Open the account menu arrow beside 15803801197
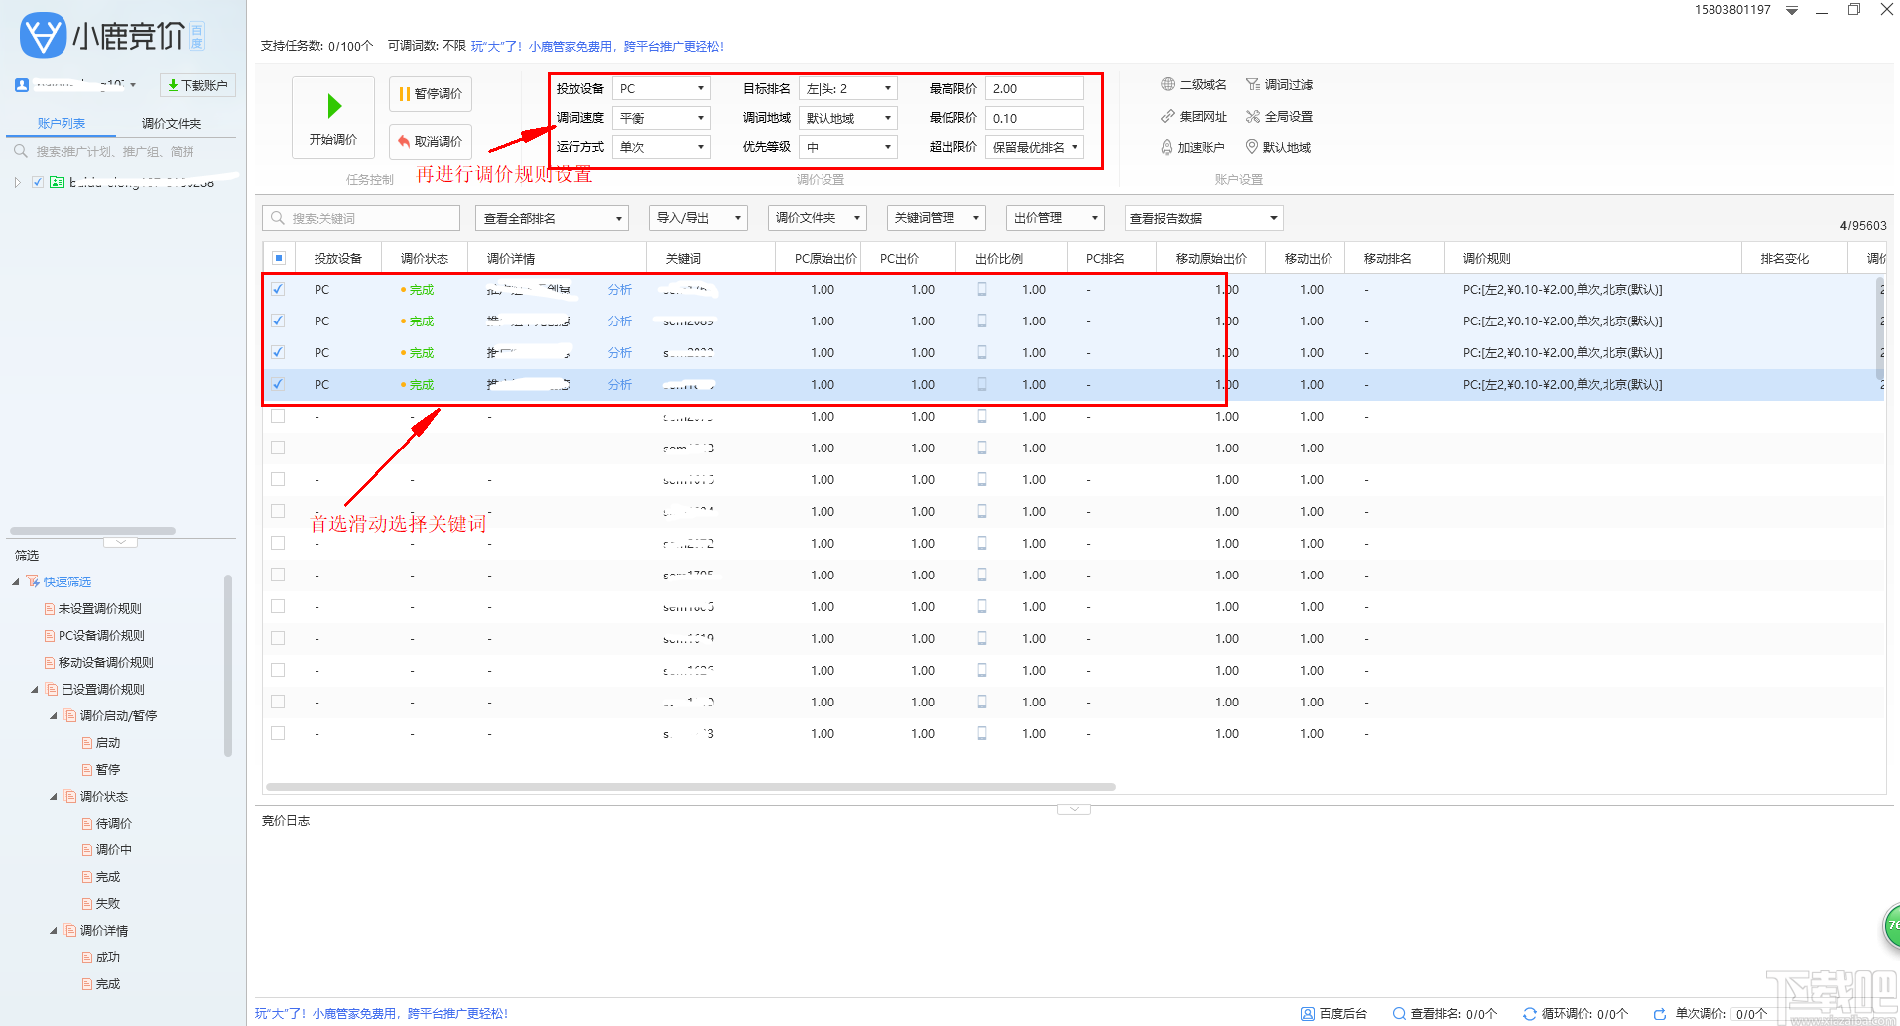Viewport: 1900px width, 1026px height. click(x=1792, y=10)
